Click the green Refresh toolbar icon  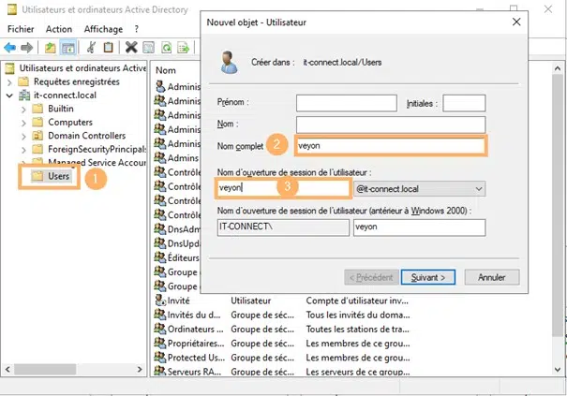point(166,47)
